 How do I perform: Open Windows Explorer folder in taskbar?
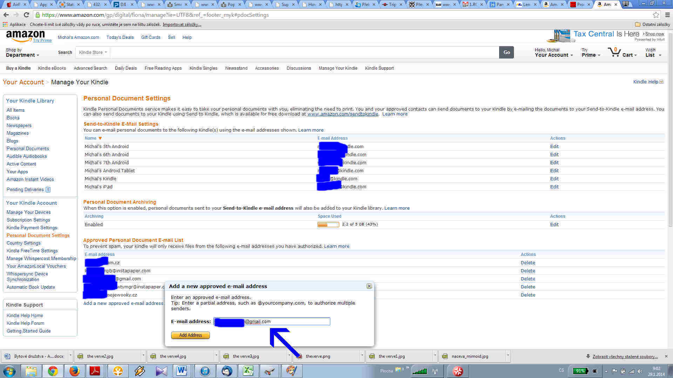point(31,371)
